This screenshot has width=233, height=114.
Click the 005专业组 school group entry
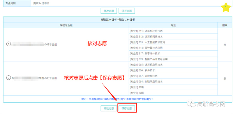34,78
